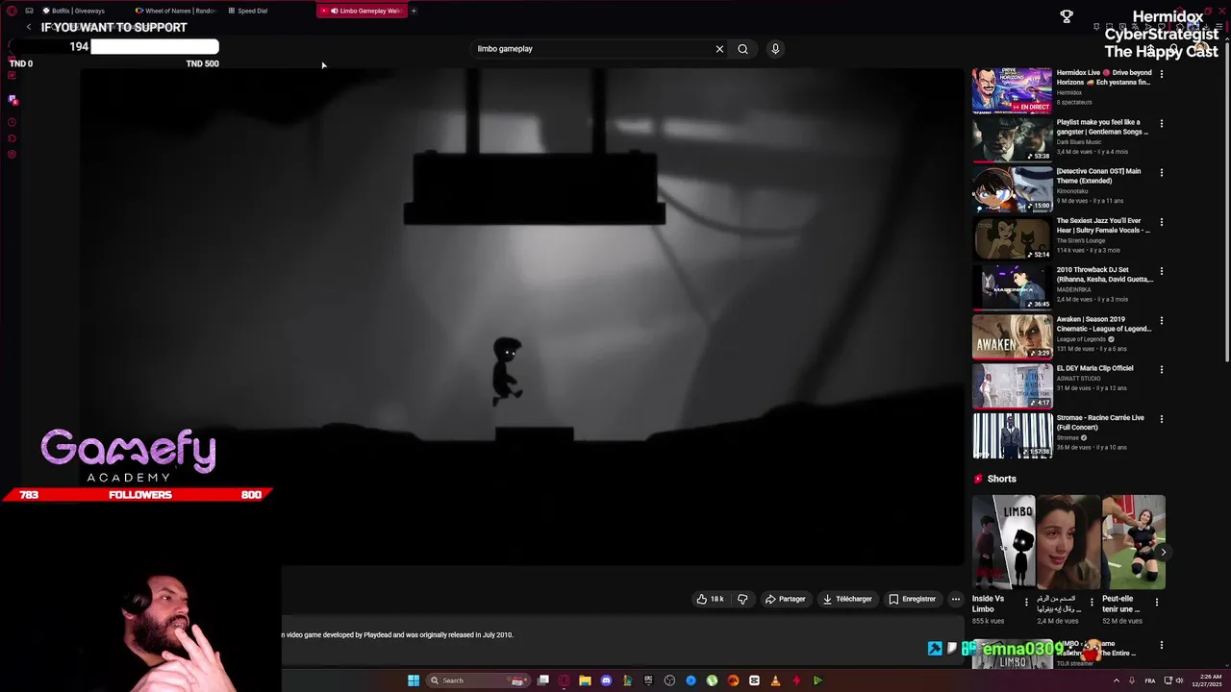Viewport: 1231px width, 692px height.
Task: Open CapCut from the taskbar
Action: pos(754,680)
